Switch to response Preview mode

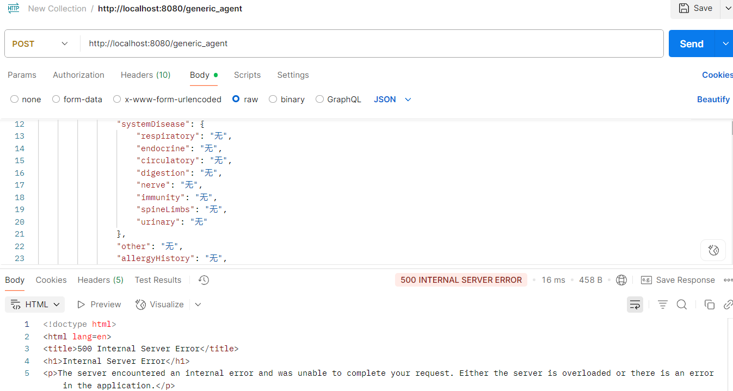tap(99, 305)
